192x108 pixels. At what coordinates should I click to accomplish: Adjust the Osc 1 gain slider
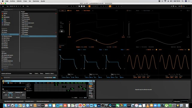point(69,29)
